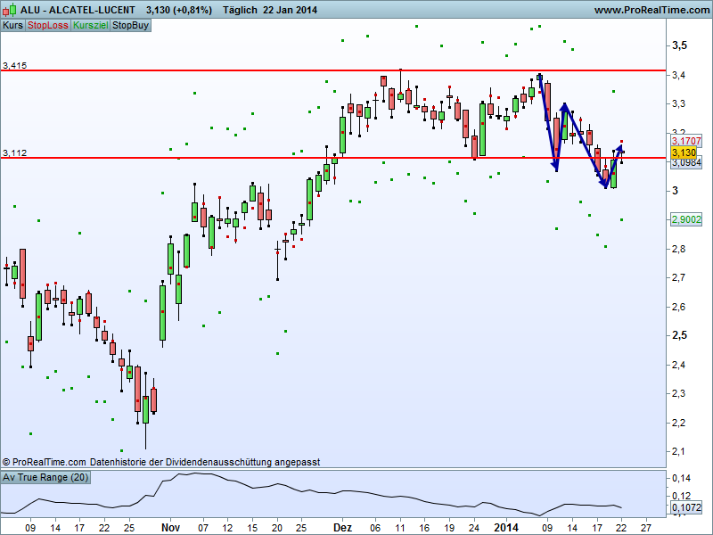The image size is (713, 535).
Task: Click the 3,130 (+0,81%) price text
Action: coord(179,10)
